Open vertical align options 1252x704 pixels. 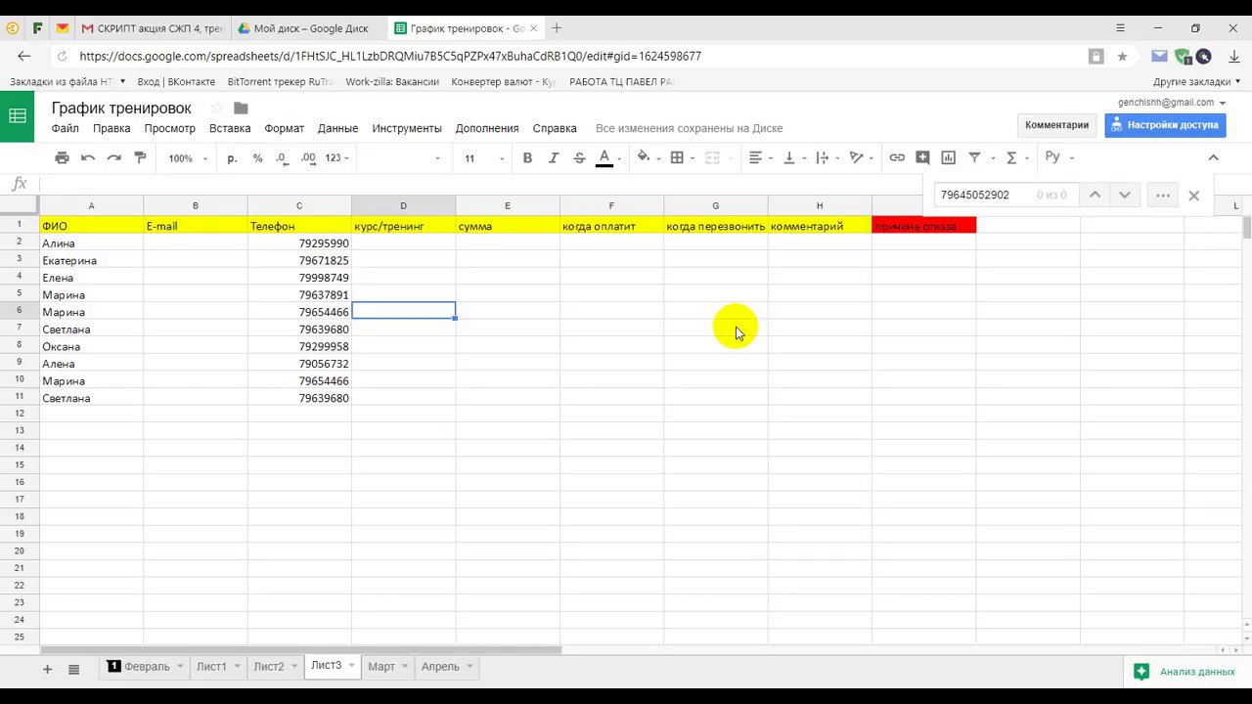coord(793,157)
